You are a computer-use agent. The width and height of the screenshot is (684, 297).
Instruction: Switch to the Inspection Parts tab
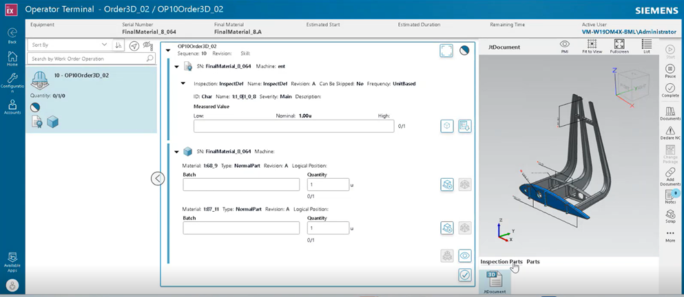click(501, 262)
